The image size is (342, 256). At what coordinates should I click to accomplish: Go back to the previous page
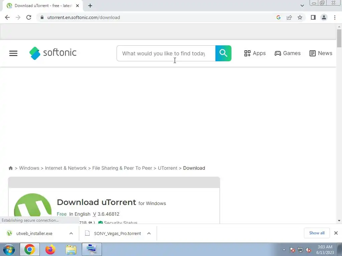tap(7, 17)
